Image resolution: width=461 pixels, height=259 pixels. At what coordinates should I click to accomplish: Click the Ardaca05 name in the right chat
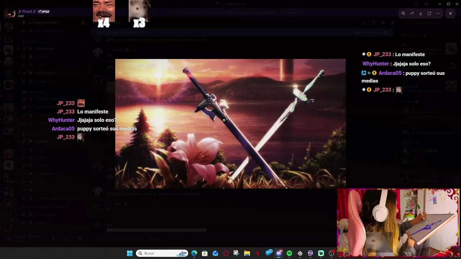coord(390,73)
